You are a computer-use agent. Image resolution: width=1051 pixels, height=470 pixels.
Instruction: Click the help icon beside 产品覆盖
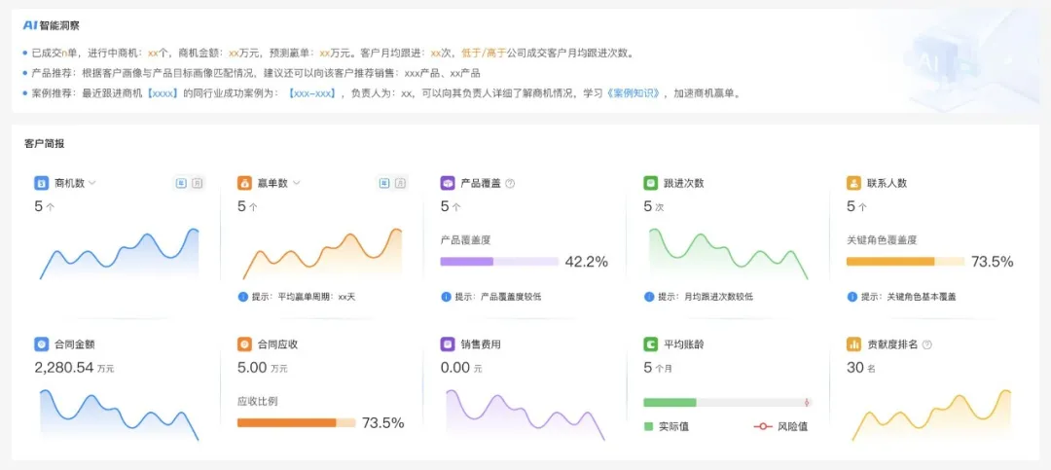click(x=510, y=183)
